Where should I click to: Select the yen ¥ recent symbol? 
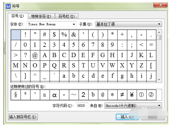pyautogui.click(x=132, y=95)
